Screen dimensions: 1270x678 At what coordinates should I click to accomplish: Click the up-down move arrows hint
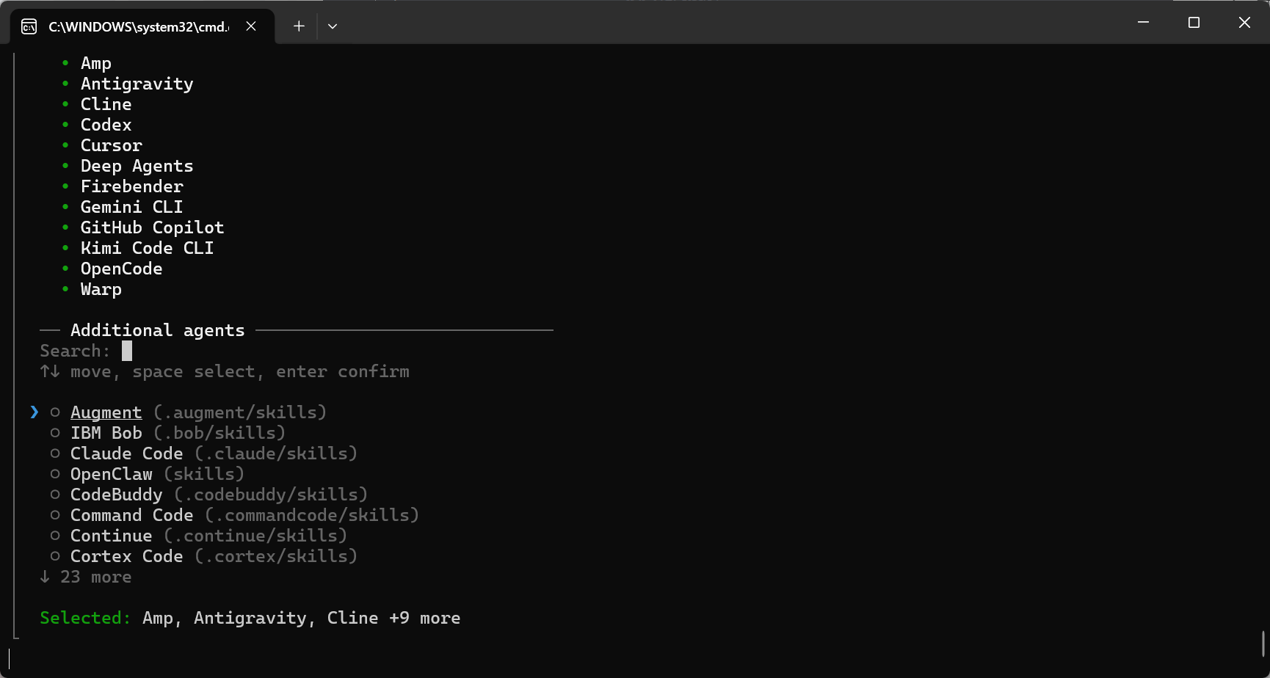click(50, 371)
